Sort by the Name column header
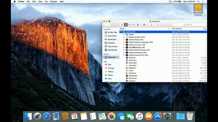The height and width of the screenshot is (122, 218). coord(145,29)
